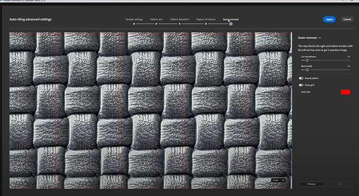Click the Sample settings step dot
The width and height of the screenshot is (359, 196).
(x=134, y=24)
